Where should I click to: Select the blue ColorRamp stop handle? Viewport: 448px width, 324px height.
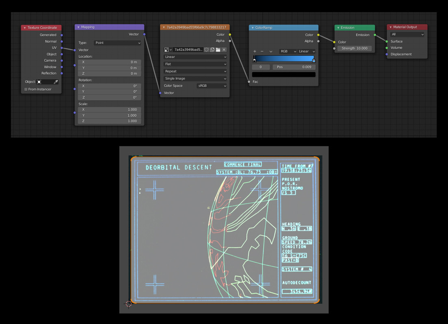[x=314, y=60]
